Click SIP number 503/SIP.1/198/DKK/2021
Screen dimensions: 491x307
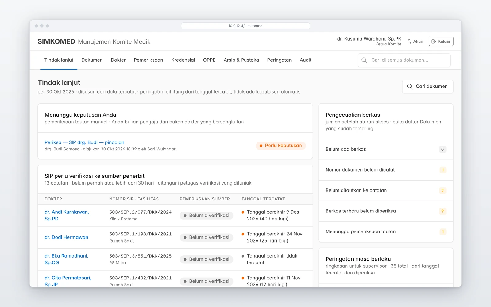point(140,234)
